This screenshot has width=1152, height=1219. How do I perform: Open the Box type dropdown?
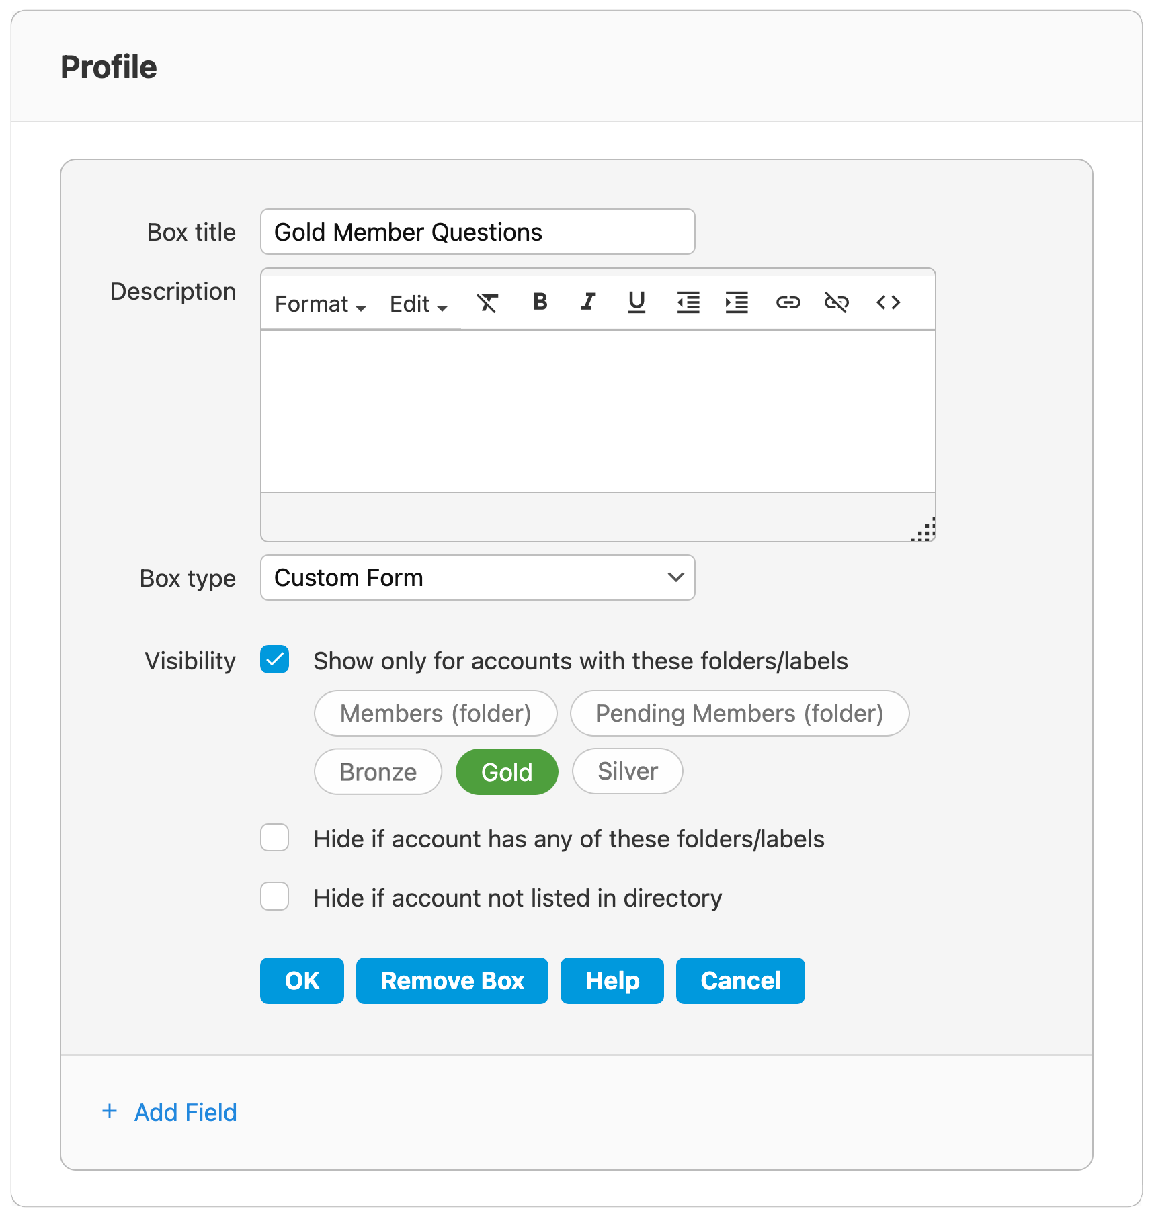click(477, 578)
